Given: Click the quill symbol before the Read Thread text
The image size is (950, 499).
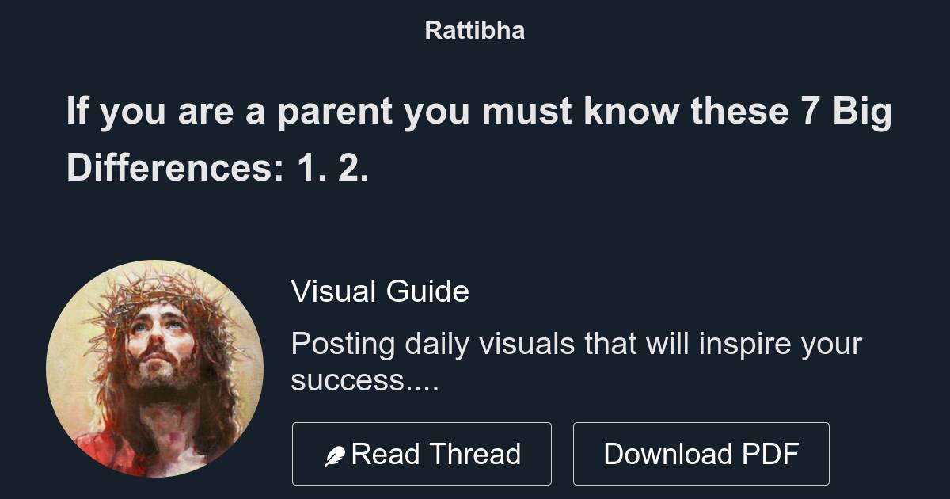Looking at the screenshot, I should (x=335, y=453).
